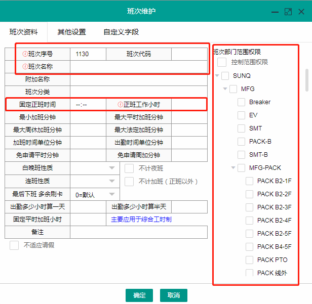This screenshot has height=304, width=312.
Task: Click the info icon beside 正班工作小时
Action: pos(121,105)
